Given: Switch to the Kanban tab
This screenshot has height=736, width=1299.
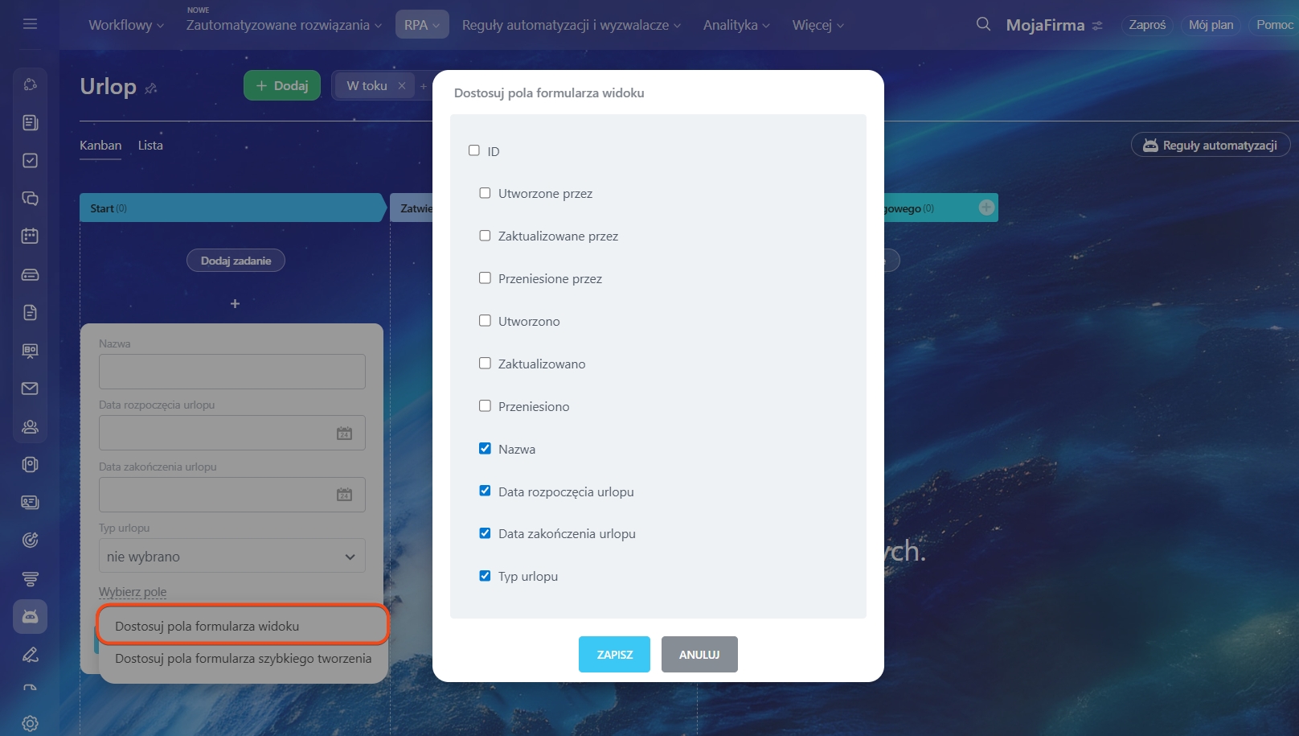Looking at the screenshot, I should point(100,146).
